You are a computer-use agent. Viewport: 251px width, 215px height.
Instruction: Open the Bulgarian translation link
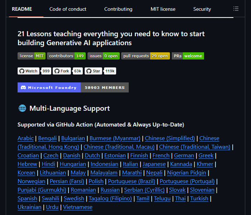pyautogui.click(x=73, y=138)
